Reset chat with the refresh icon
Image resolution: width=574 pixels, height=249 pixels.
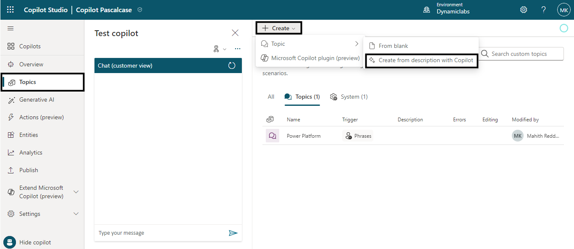click(232, 66)
